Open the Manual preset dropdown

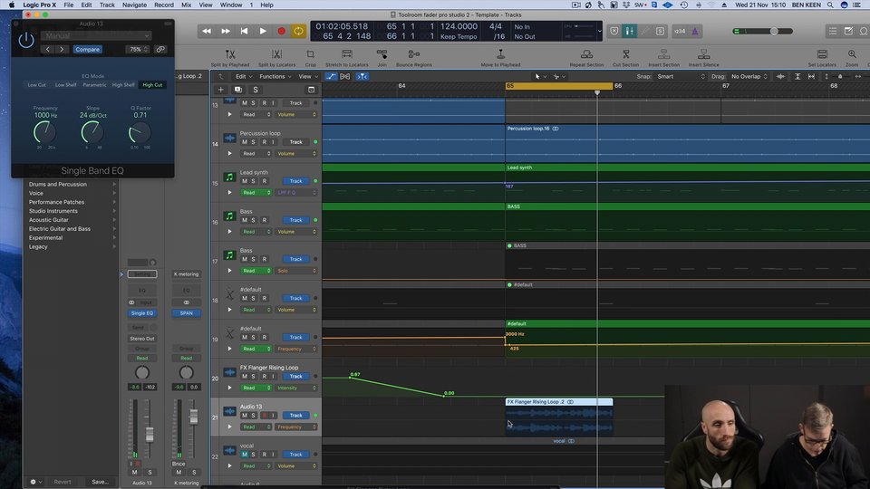click(x=96, y=35)
